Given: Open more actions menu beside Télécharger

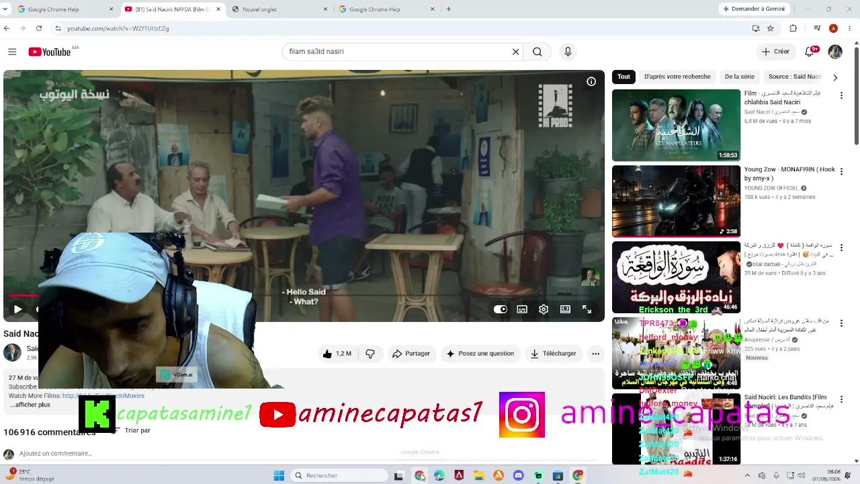Looking at the screenshot, I should click(x=595, y=354).
